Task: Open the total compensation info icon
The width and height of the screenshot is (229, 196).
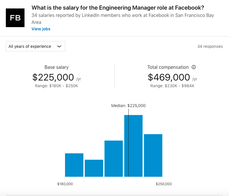Action: coord(194,67)
